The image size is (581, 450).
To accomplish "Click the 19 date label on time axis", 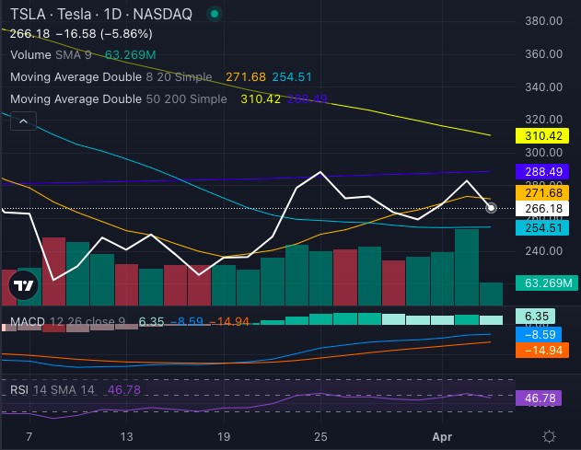I will 224,437.
